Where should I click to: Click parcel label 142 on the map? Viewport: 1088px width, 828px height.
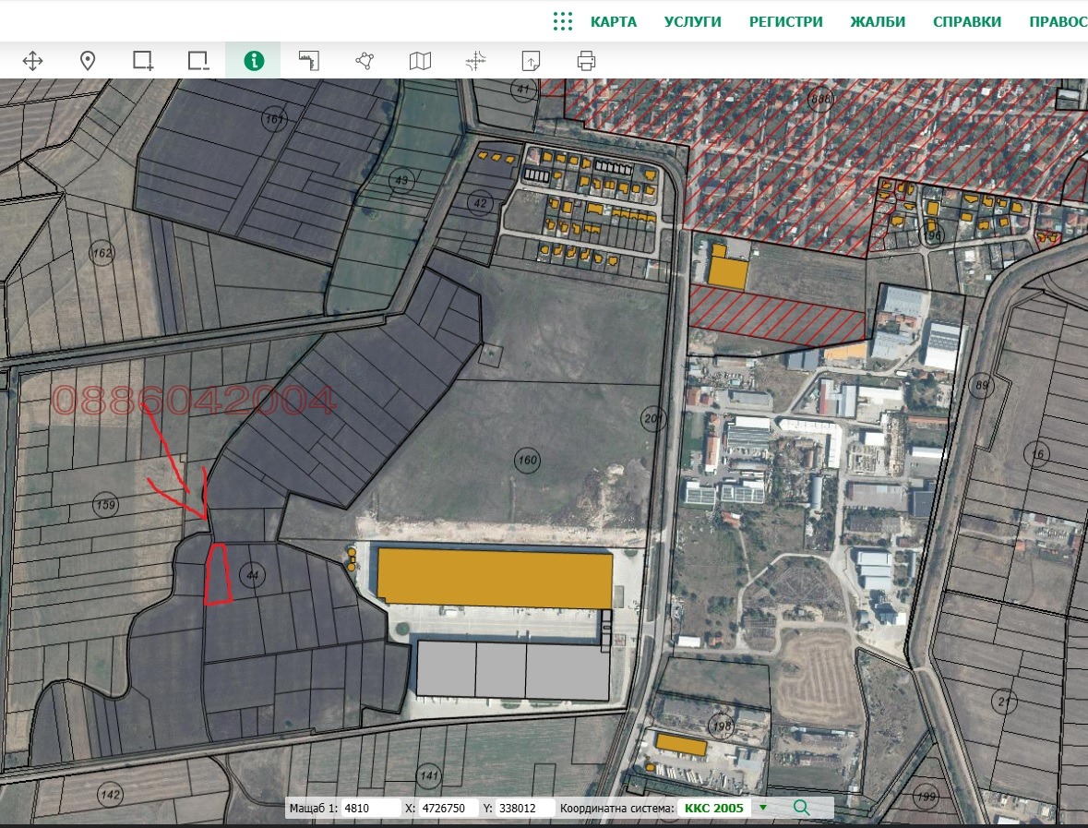pyautogui.click(x=111, y=795)
